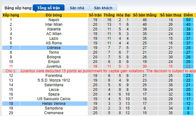Click AS Roma in the table

pos(54,43)
